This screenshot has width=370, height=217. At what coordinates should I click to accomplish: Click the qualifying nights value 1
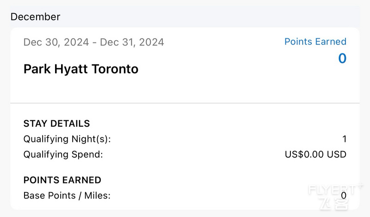[345, 139]
